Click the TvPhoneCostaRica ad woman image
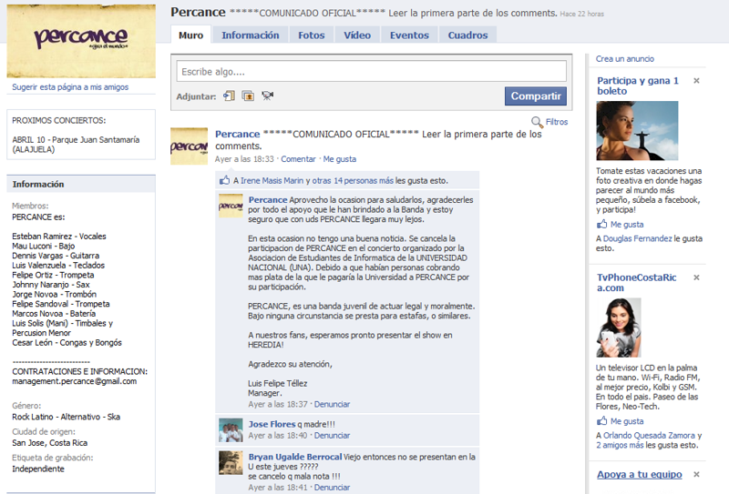The height and width of the screenshot is (494, 729). point(619,328)
